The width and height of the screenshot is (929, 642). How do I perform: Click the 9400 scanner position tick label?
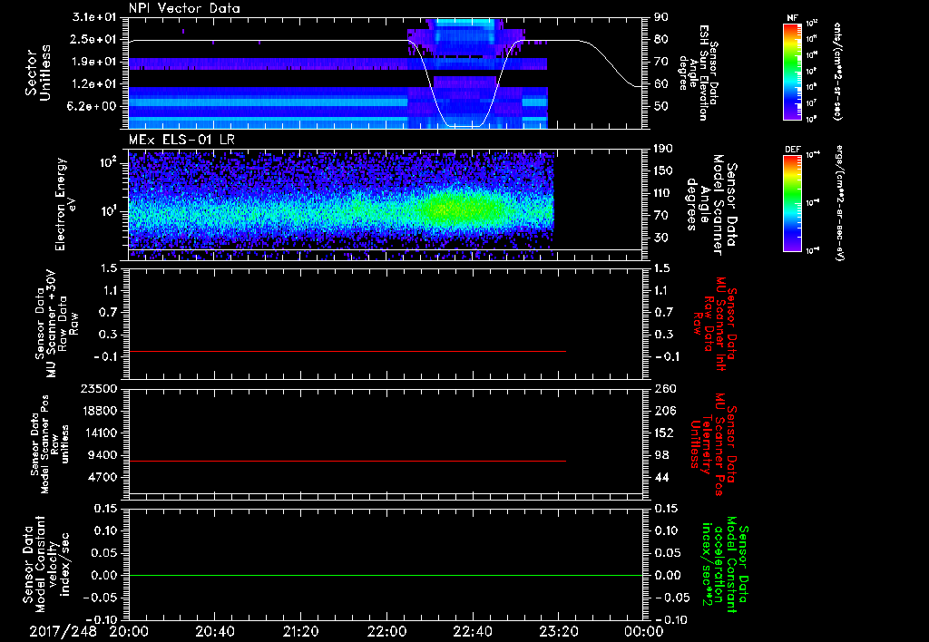coord(103,455)
